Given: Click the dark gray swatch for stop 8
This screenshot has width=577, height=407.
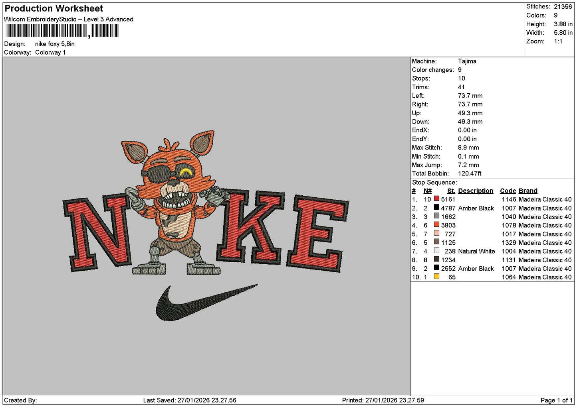Looking at the screenshot, I should point(436,260).
